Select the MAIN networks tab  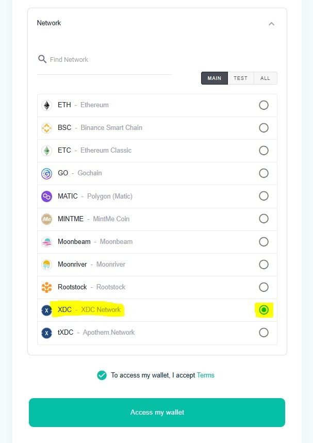click(215, 78)
